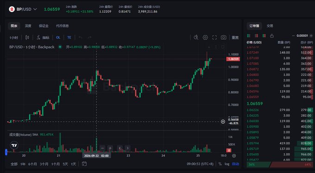Open the go-to-date calendar icon

coord(84,164)
